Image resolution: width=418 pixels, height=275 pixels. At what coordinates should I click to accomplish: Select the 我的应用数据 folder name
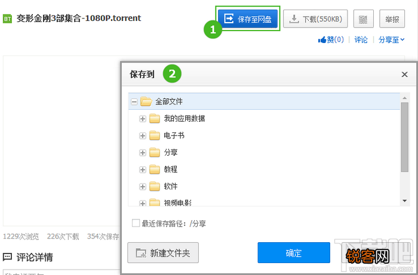[x=184, y=119]
